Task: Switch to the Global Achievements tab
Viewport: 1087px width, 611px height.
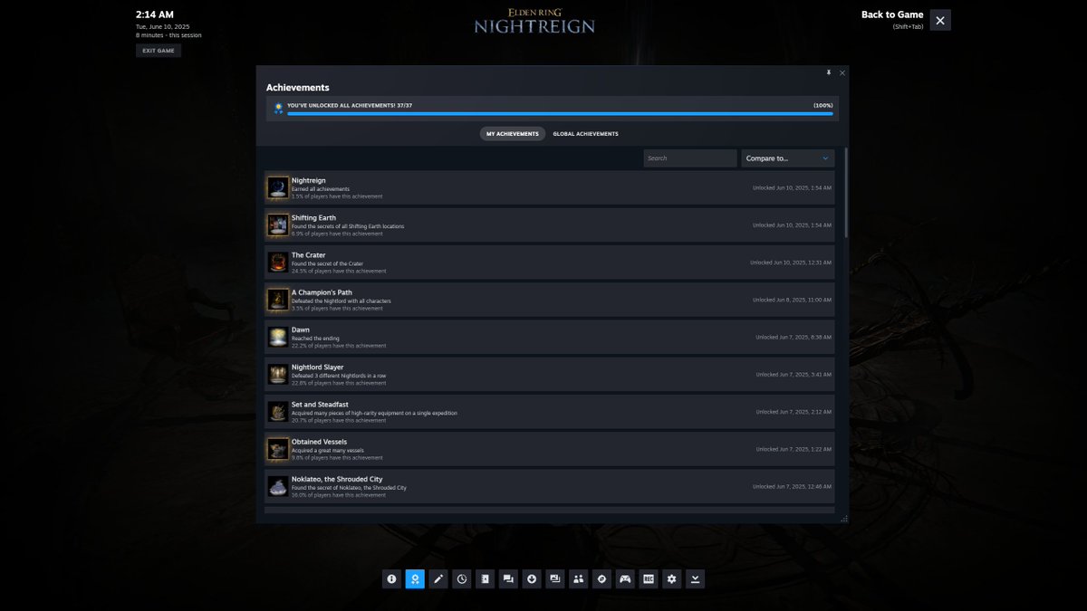Action: point(585,134)
